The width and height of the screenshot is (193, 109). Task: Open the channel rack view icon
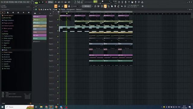click(102, 6)
